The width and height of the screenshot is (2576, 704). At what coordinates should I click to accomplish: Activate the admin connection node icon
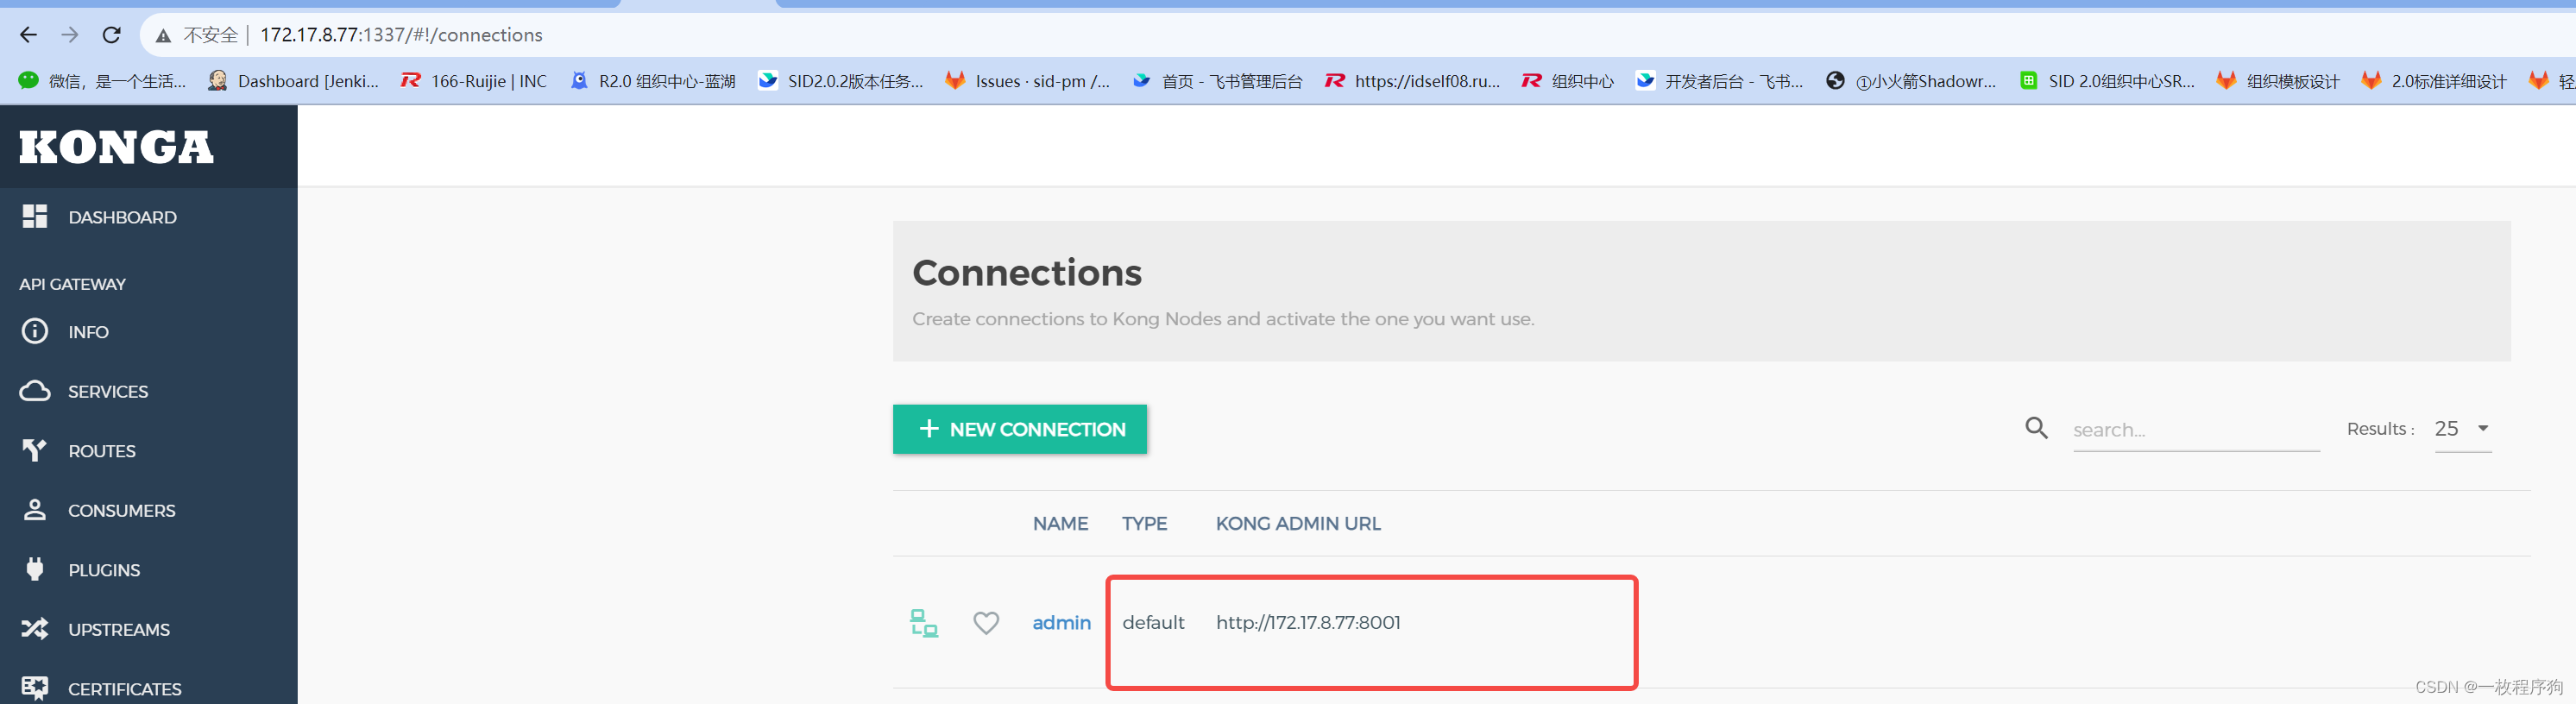coord(923,623)
